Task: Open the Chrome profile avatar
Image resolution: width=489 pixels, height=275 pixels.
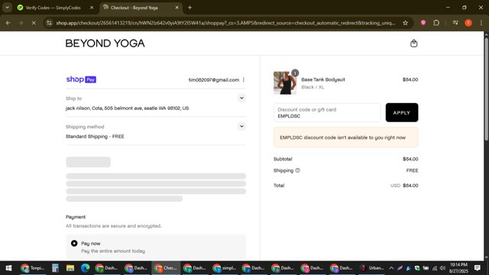Action: pos(468,23)
